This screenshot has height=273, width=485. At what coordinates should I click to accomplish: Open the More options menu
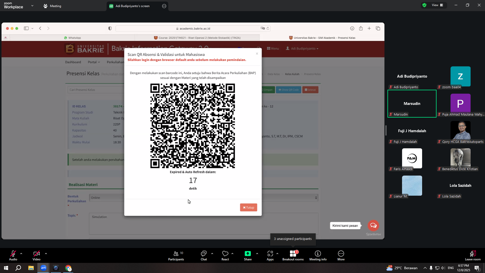coord(341,256)
